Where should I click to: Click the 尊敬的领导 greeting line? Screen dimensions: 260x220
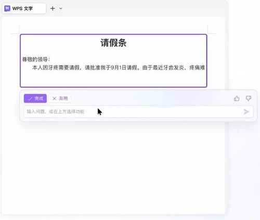[x=36, y=59]
